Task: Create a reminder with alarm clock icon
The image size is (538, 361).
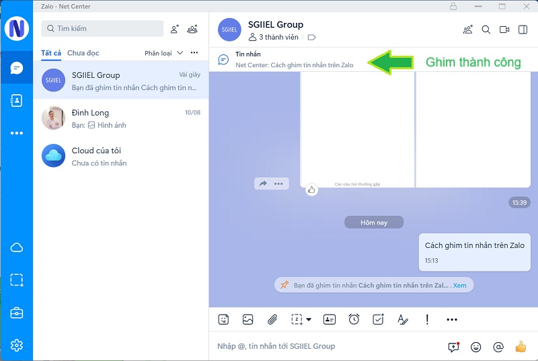Action: (354, 319)
